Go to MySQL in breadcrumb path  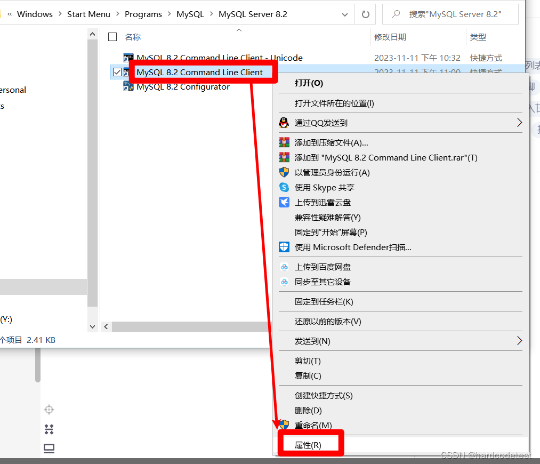(x=190, y=14)
